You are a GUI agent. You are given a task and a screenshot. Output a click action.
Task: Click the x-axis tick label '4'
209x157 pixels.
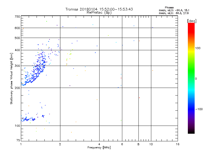99,144
